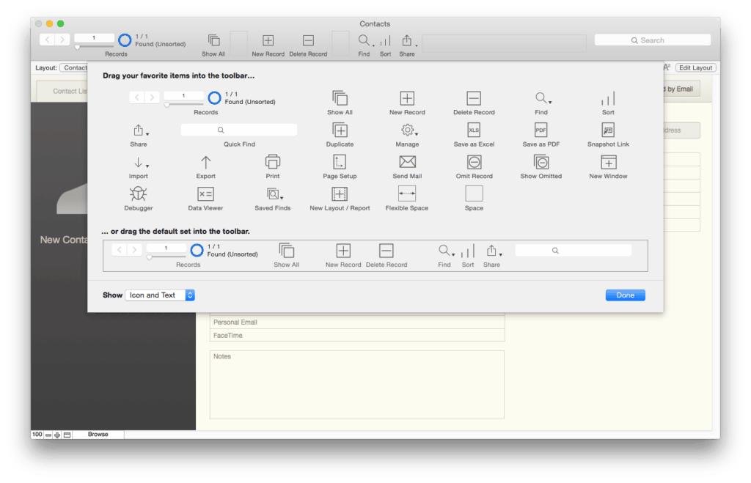Click the Data Viewer icon

(x=205, y=194)
